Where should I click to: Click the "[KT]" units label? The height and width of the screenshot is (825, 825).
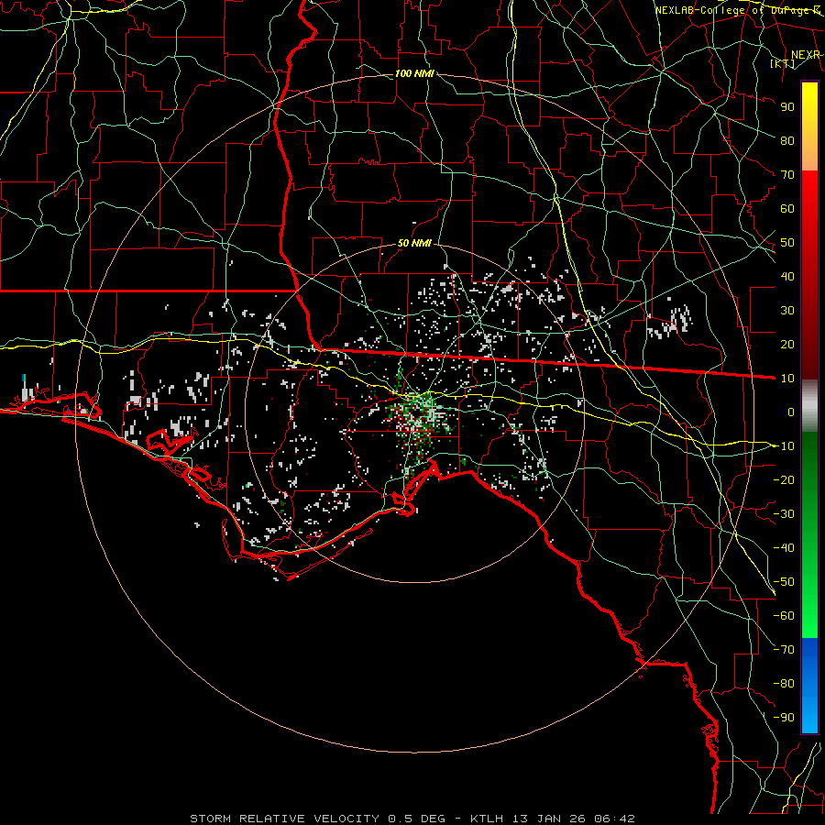click(783, 63)
